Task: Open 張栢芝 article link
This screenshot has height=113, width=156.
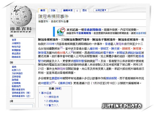Action: click(104, 49)
